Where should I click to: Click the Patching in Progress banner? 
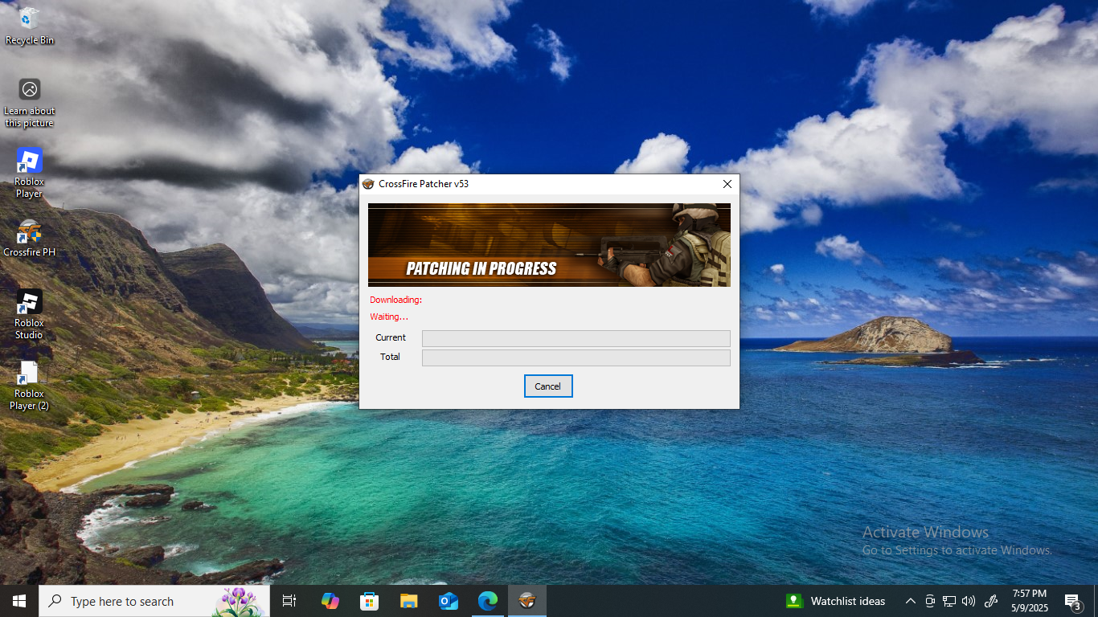click(549, 245)
